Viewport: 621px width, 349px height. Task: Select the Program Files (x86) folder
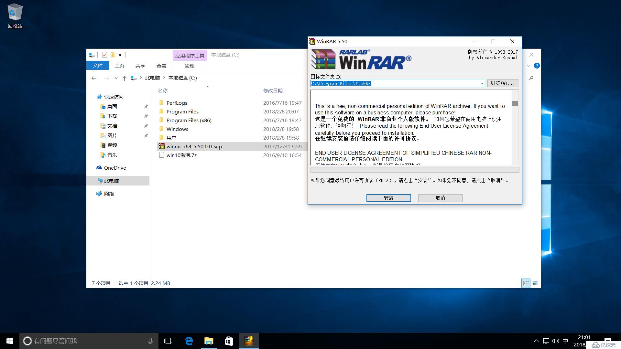point(189,120)
